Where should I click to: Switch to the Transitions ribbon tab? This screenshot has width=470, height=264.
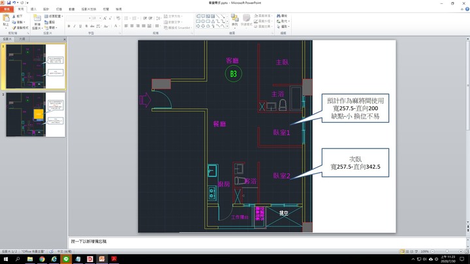click(59, 9)
